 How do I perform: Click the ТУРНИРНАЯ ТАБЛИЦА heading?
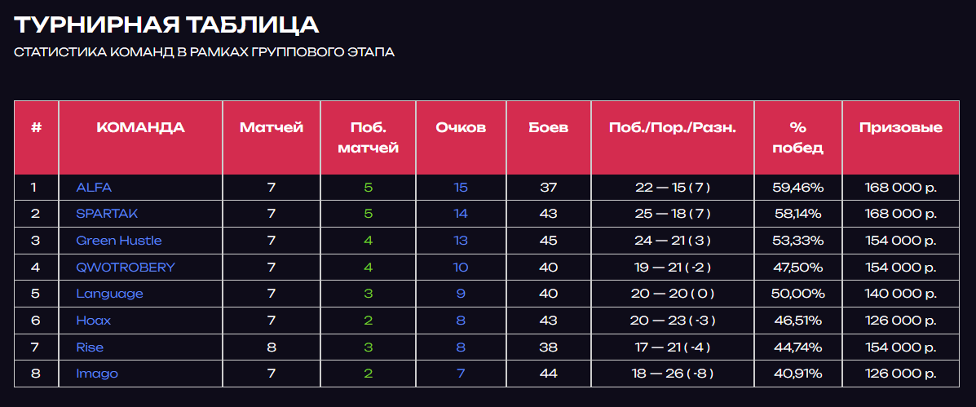[x=166, y=25]
